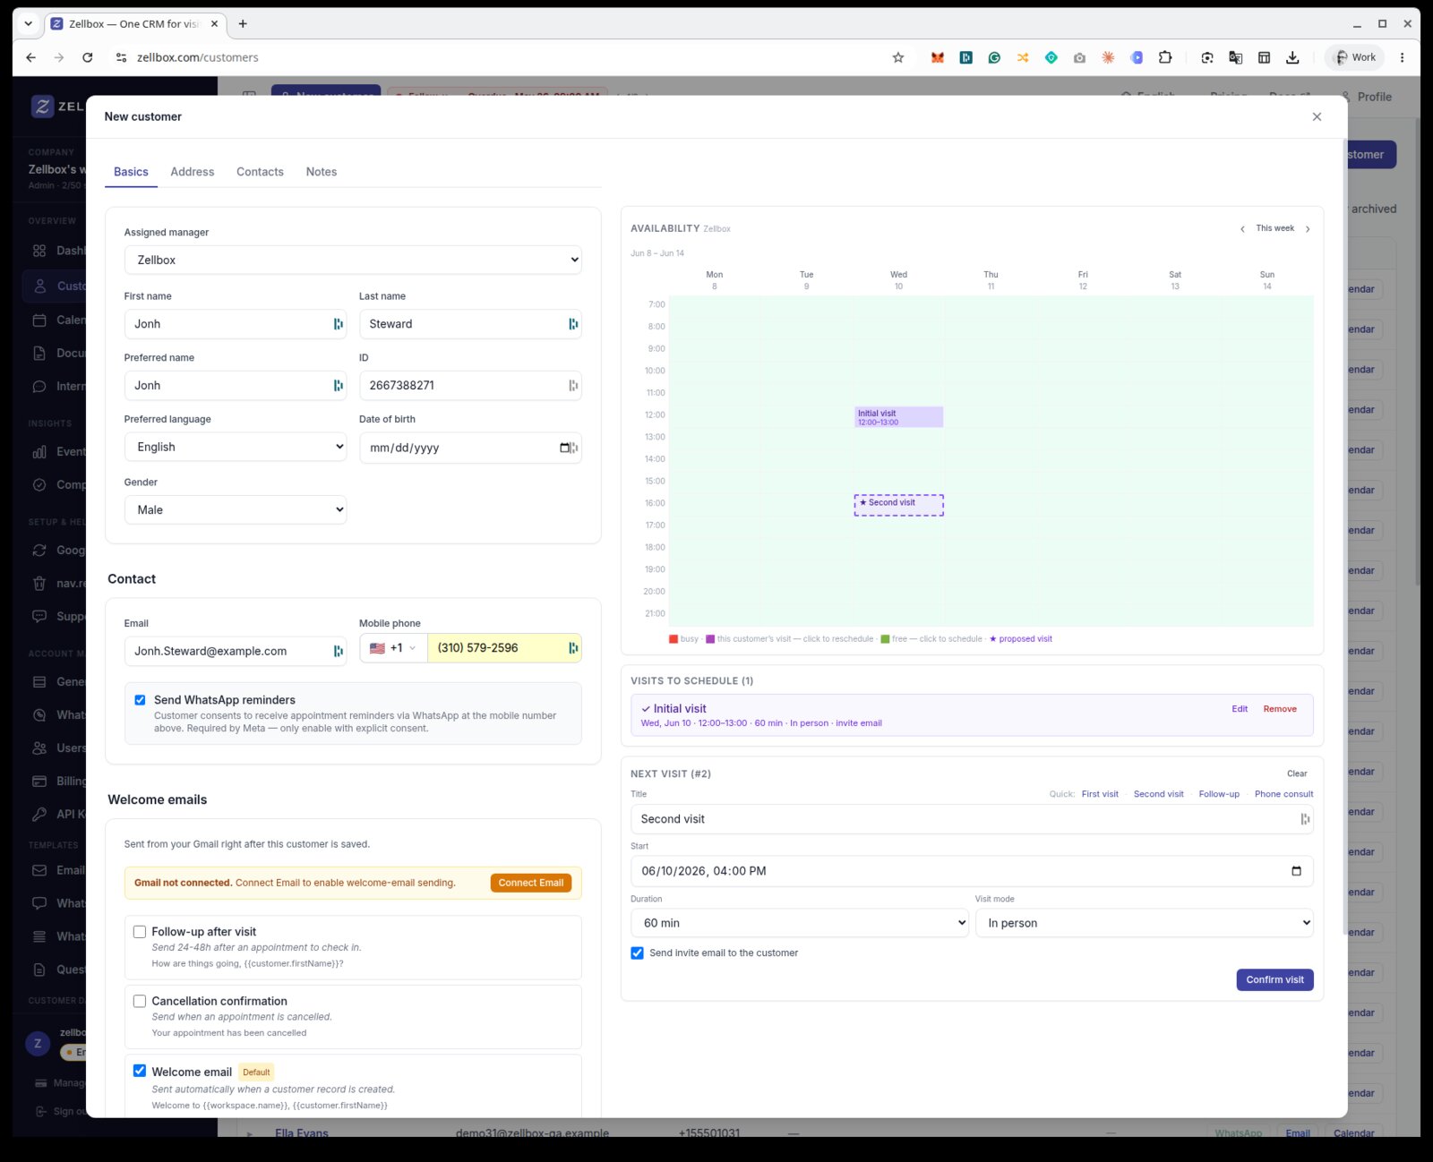The image size is (1433, 1162).
Task: Go to previous week in availability
Action: tap(1242, 229)
